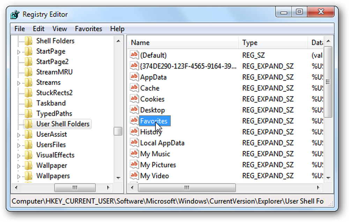Click the string icon beside My Pictures
This screenshot has width=349, height=222.
point(134,164)
